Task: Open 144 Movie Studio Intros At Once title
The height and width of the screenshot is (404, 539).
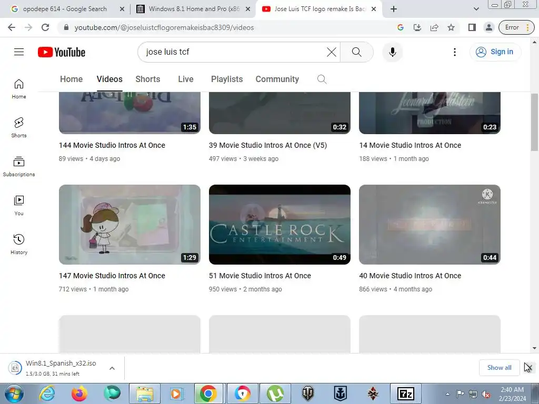Action: [112, 145]
